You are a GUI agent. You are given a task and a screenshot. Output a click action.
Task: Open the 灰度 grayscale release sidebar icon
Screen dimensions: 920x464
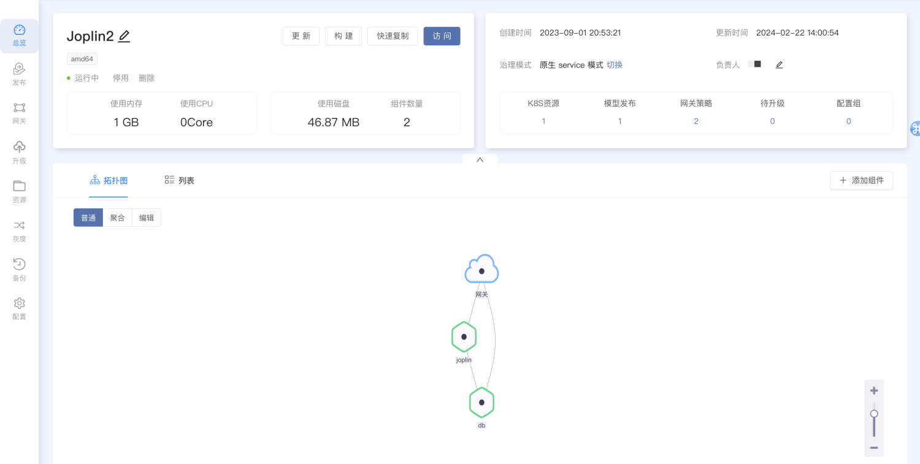(19, 225)
